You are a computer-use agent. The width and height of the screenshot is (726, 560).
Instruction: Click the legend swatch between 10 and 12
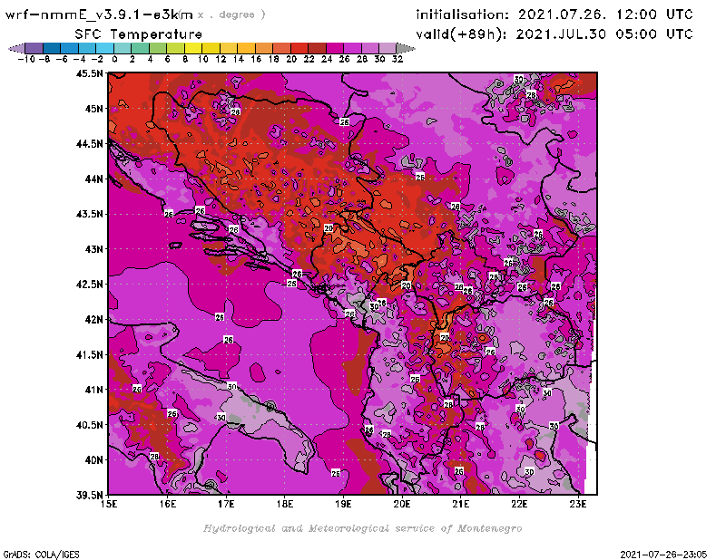[x=211, y=48]
